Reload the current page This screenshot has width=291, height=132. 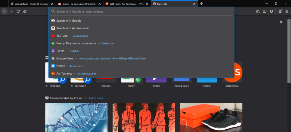[x=18, y=12]
